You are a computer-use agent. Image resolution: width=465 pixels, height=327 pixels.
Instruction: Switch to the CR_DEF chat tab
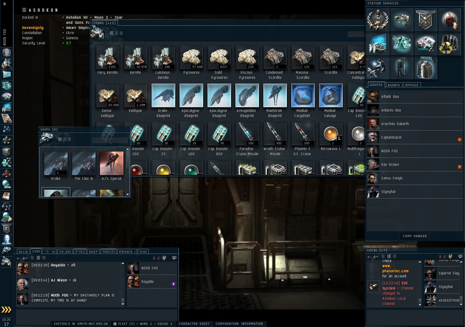coord(65,251)
